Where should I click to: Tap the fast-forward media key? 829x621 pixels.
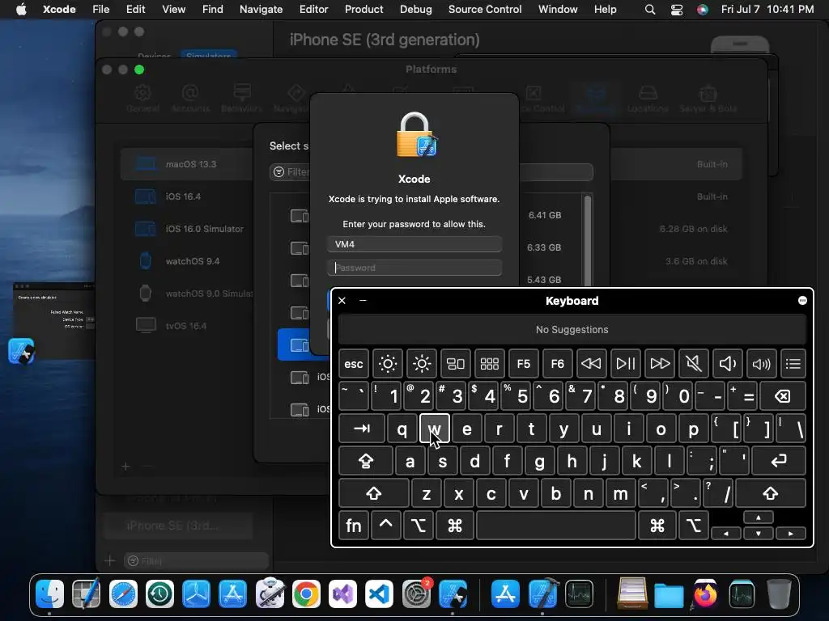pyautogui.click(x=659, y=364)
